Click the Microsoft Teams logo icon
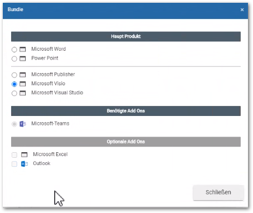Image resolution: width=253 pixels, height=213 pixels. pyautogui.click(x=23, y=124)
